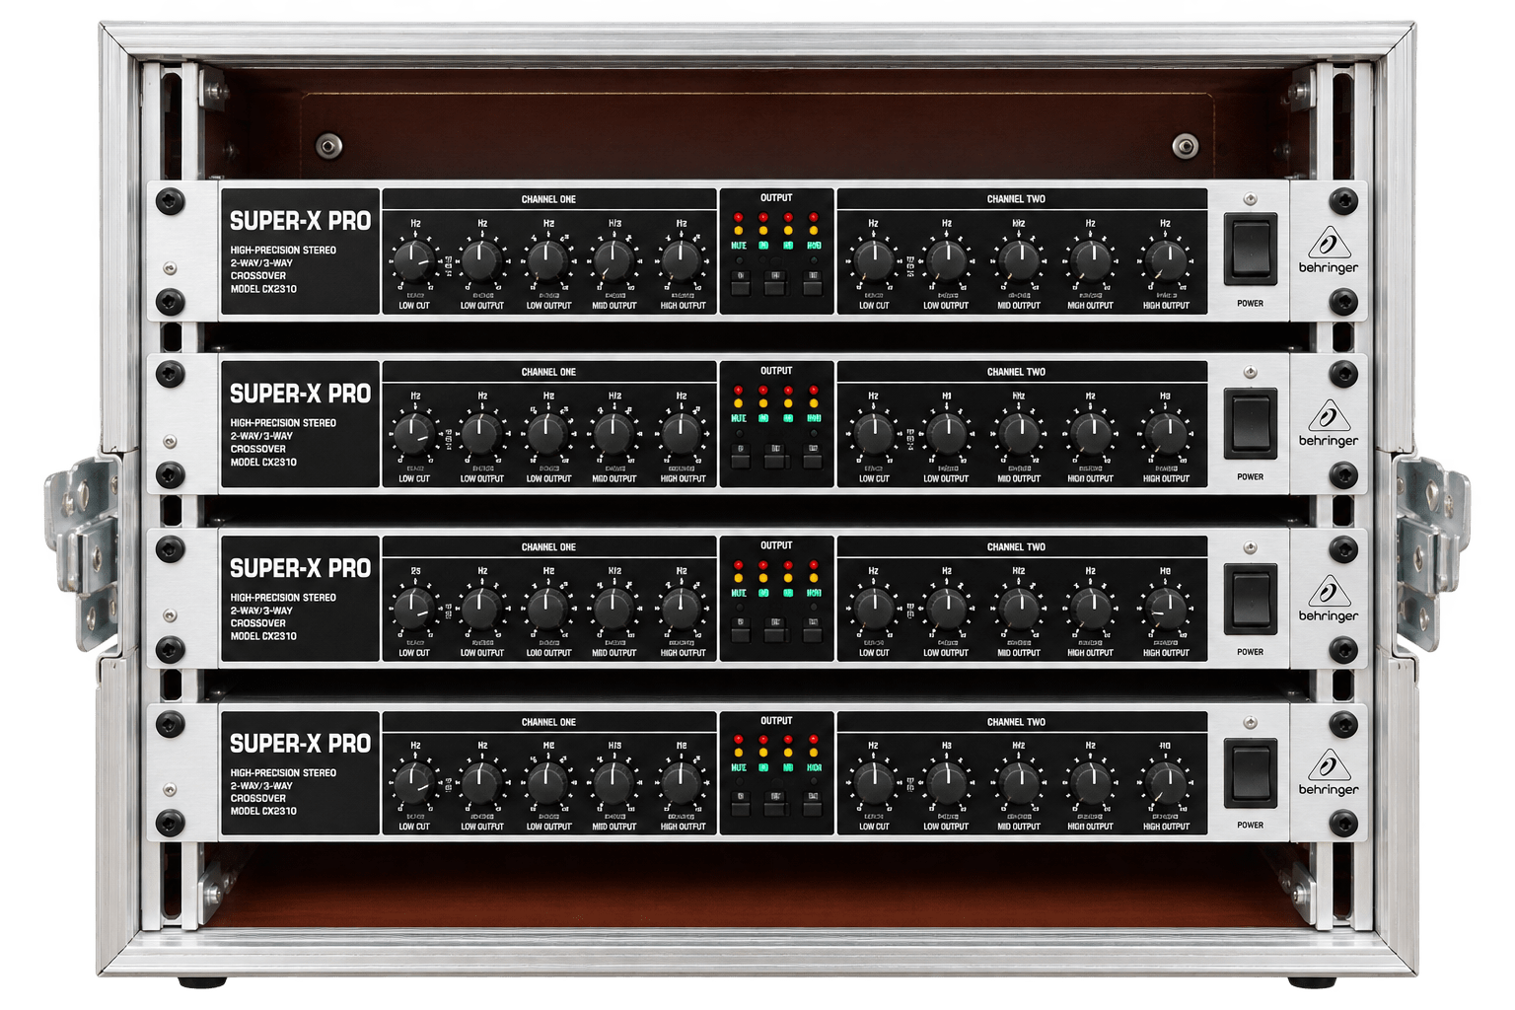Adjust Channel Two Low Cut knob, second unit
Viewport: 1515px width, 1010px height.
point(874,433)
